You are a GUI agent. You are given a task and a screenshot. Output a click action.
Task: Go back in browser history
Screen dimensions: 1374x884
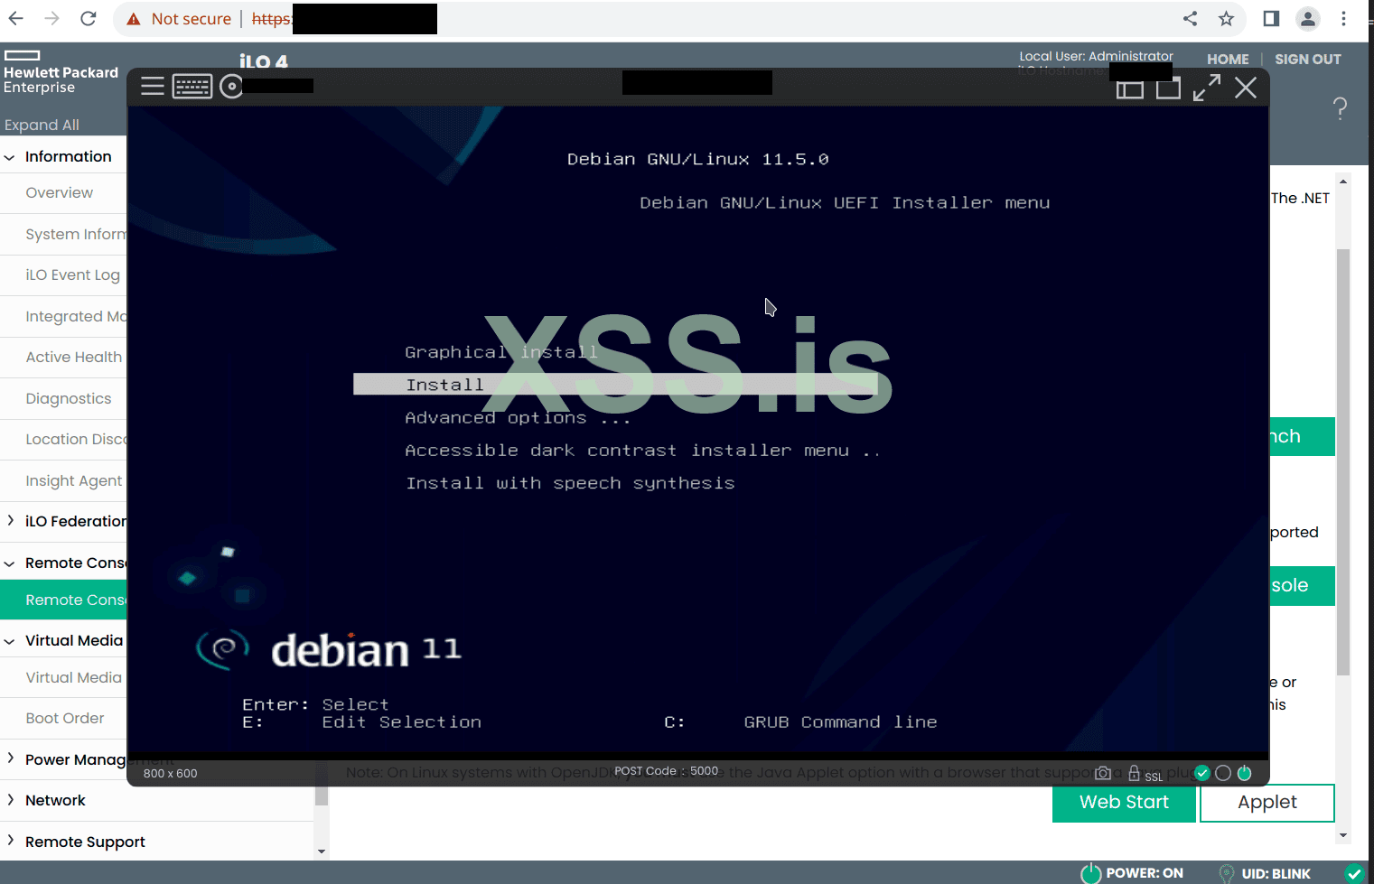16,19
